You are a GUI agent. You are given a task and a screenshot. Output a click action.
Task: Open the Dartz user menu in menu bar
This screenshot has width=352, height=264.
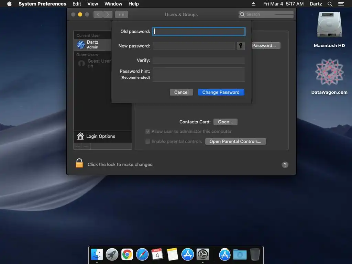tap(316, 4)
